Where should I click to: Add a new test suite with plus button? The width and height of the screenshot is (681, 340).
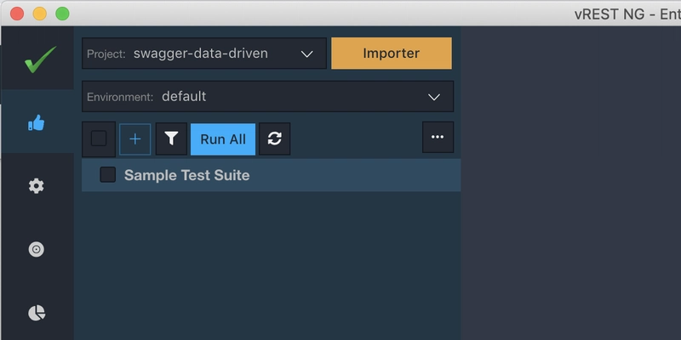135,139
